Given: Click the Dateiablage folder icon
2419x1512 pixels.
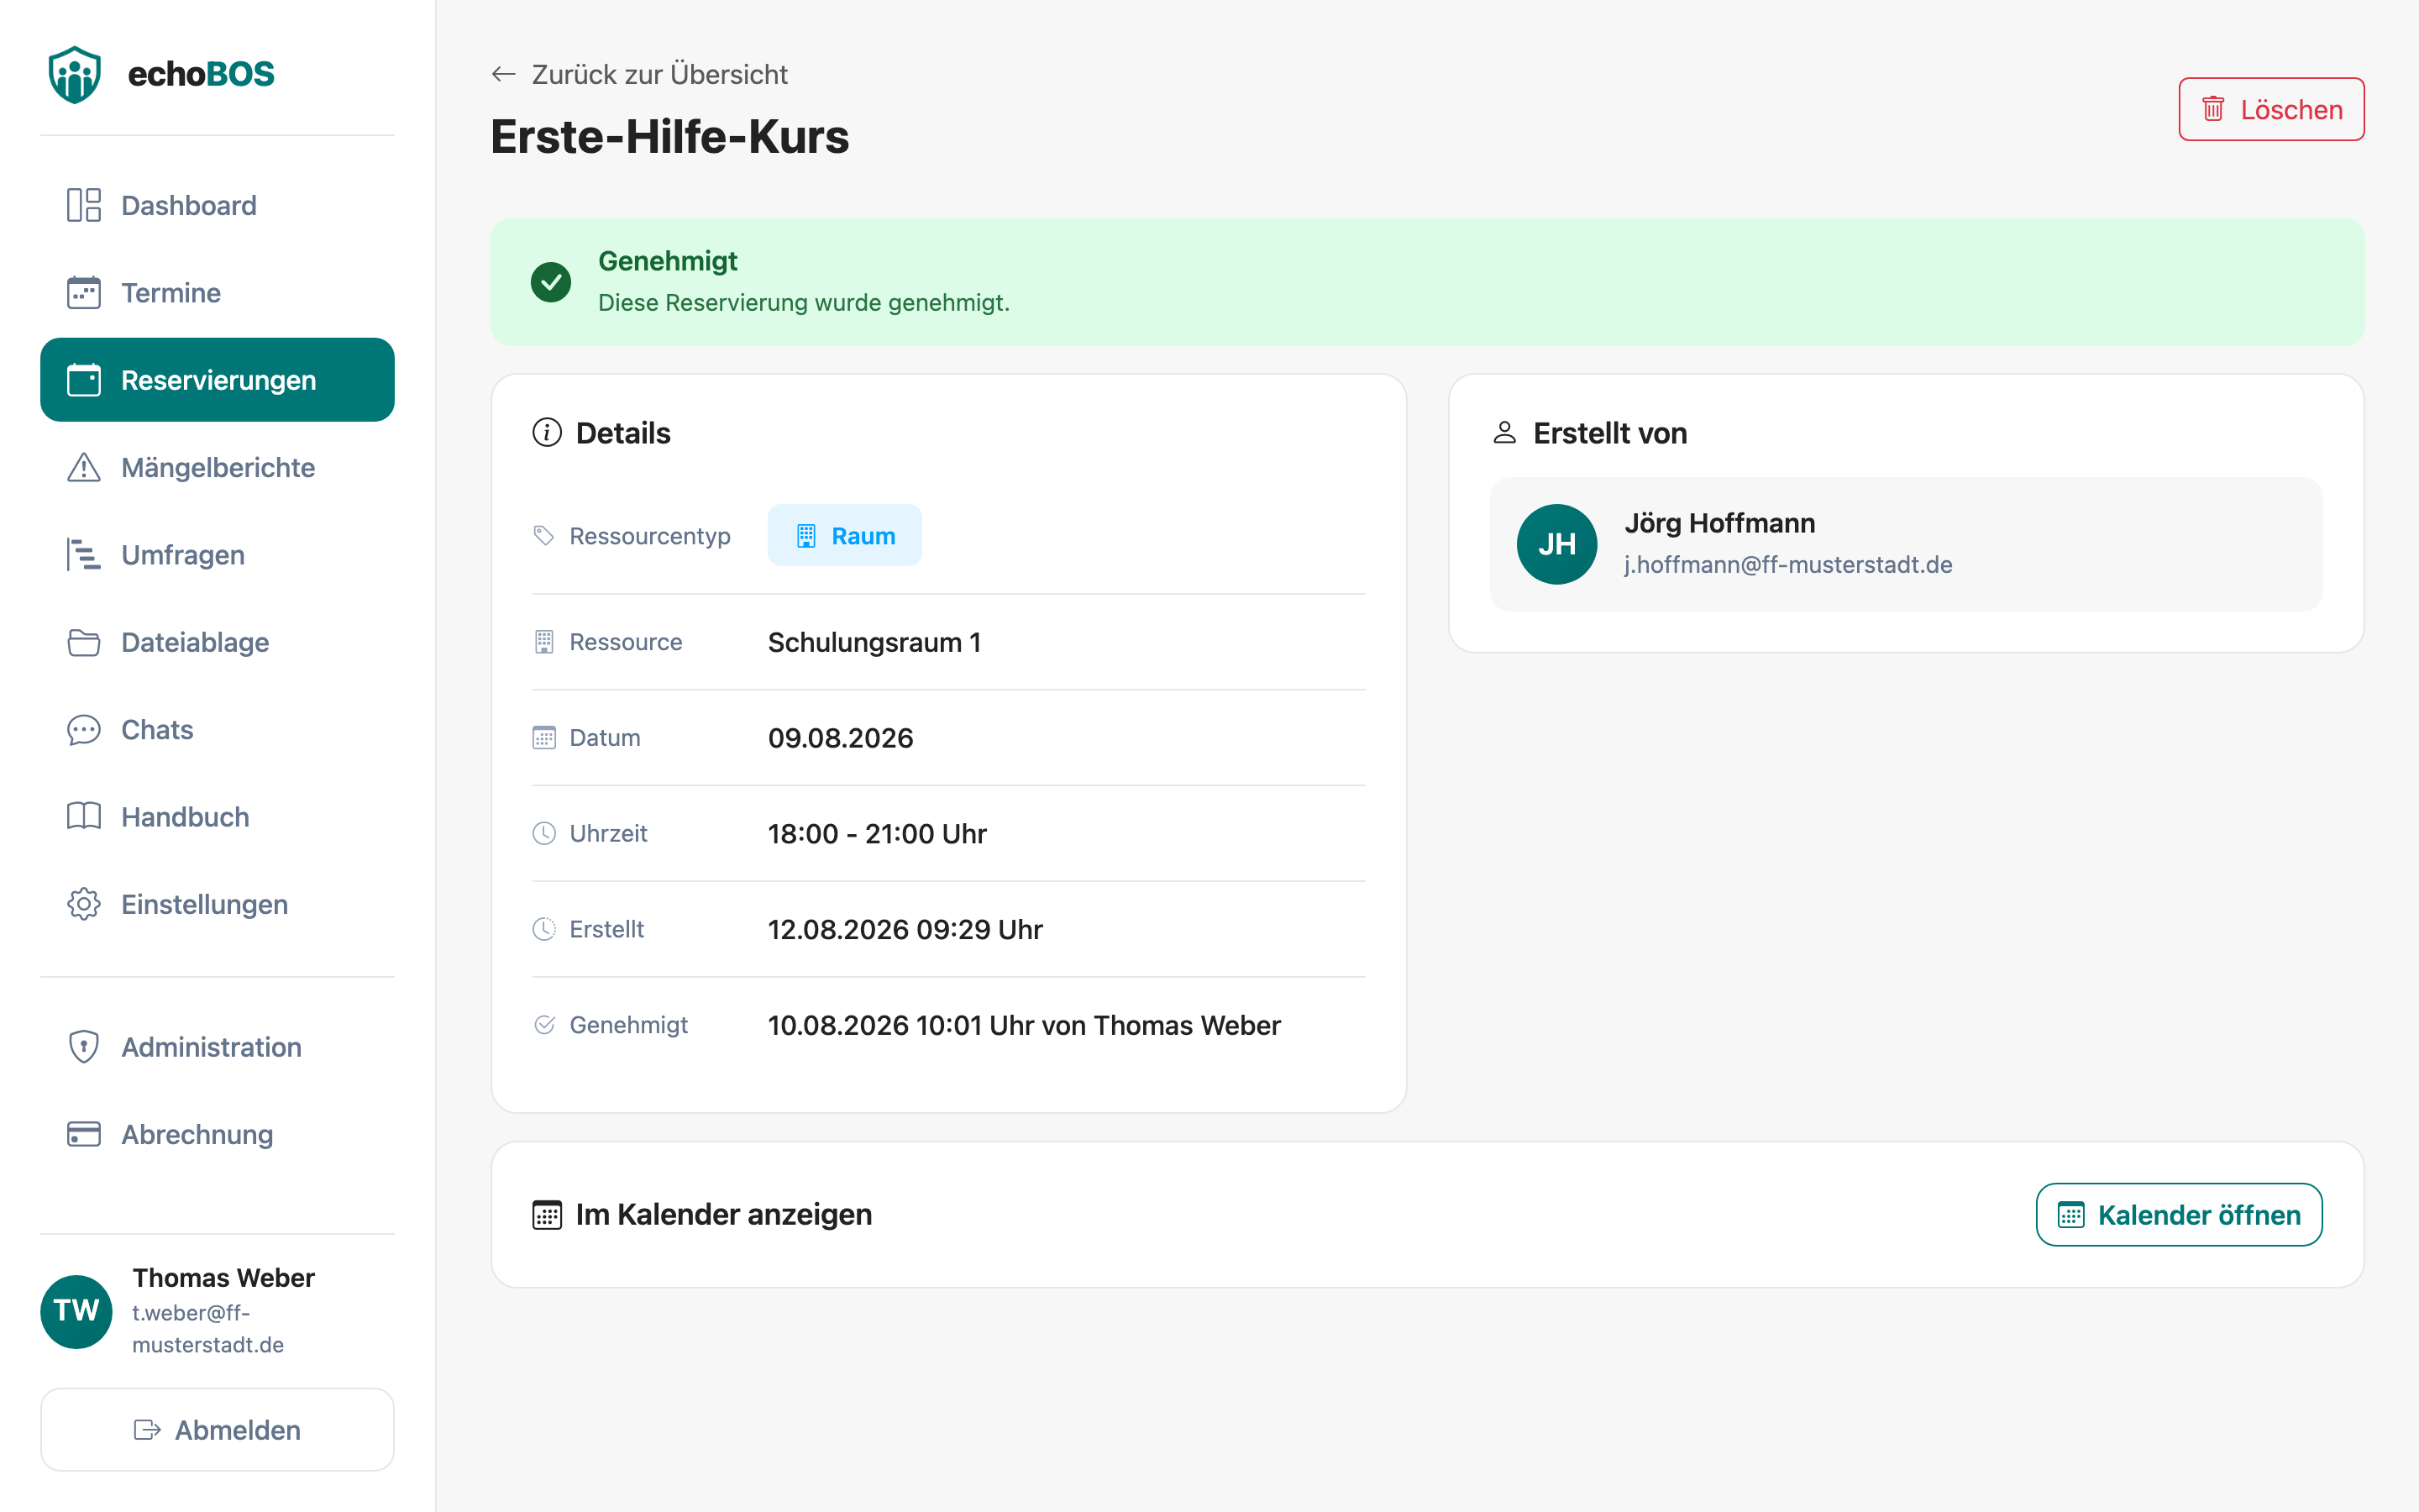Looking at the screenshot, I should 84,642.
